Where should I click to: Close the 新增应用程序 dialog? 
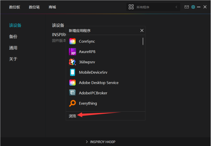142,30
